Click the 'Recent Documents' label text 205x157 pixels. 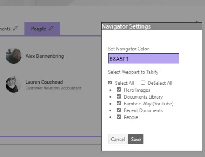click(143, 110)
